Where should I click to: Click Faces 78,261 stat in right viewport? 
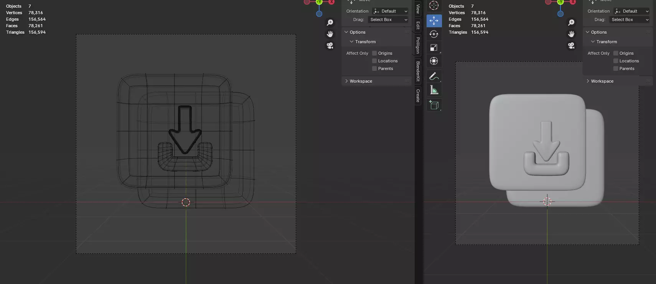(467, 26)
